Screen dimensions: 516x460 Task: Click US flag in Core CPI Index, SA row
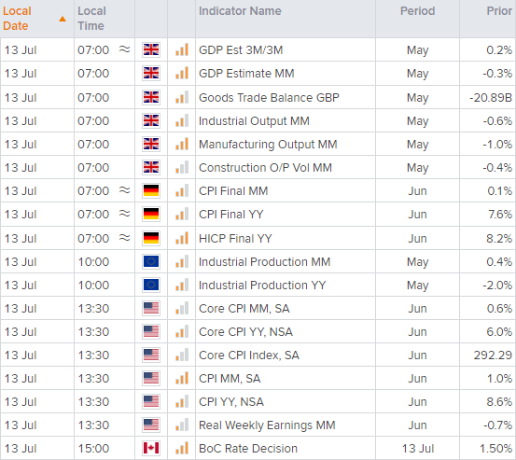[151, 355]
